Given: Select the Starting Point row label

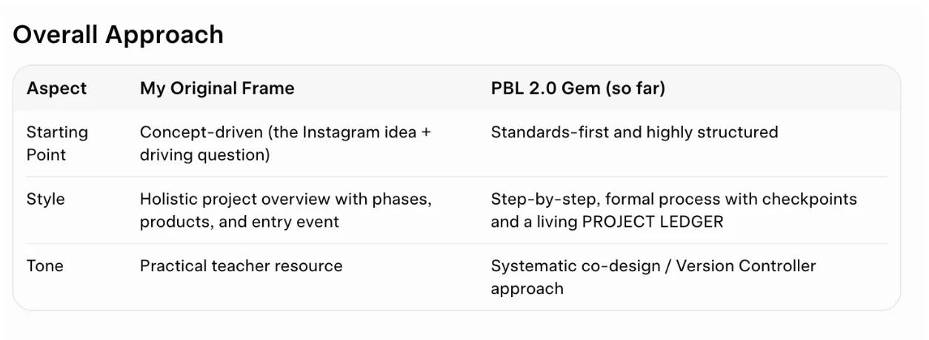Looking at the screenshot, I should point(57,143).
